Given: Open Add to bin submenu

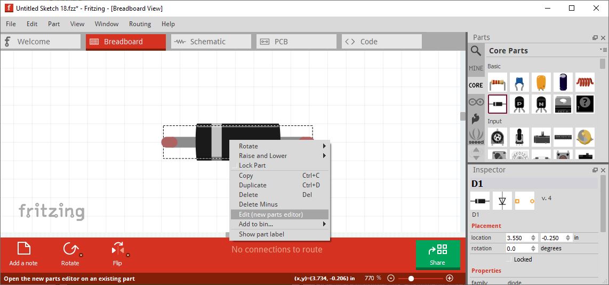Looking at the screenshot, I should (x=279, y=224).
